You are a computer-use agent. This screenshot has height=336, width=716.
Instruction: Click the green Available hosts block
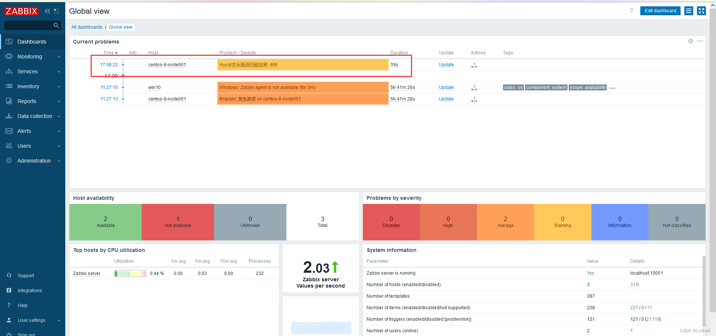tap(106, 222)
